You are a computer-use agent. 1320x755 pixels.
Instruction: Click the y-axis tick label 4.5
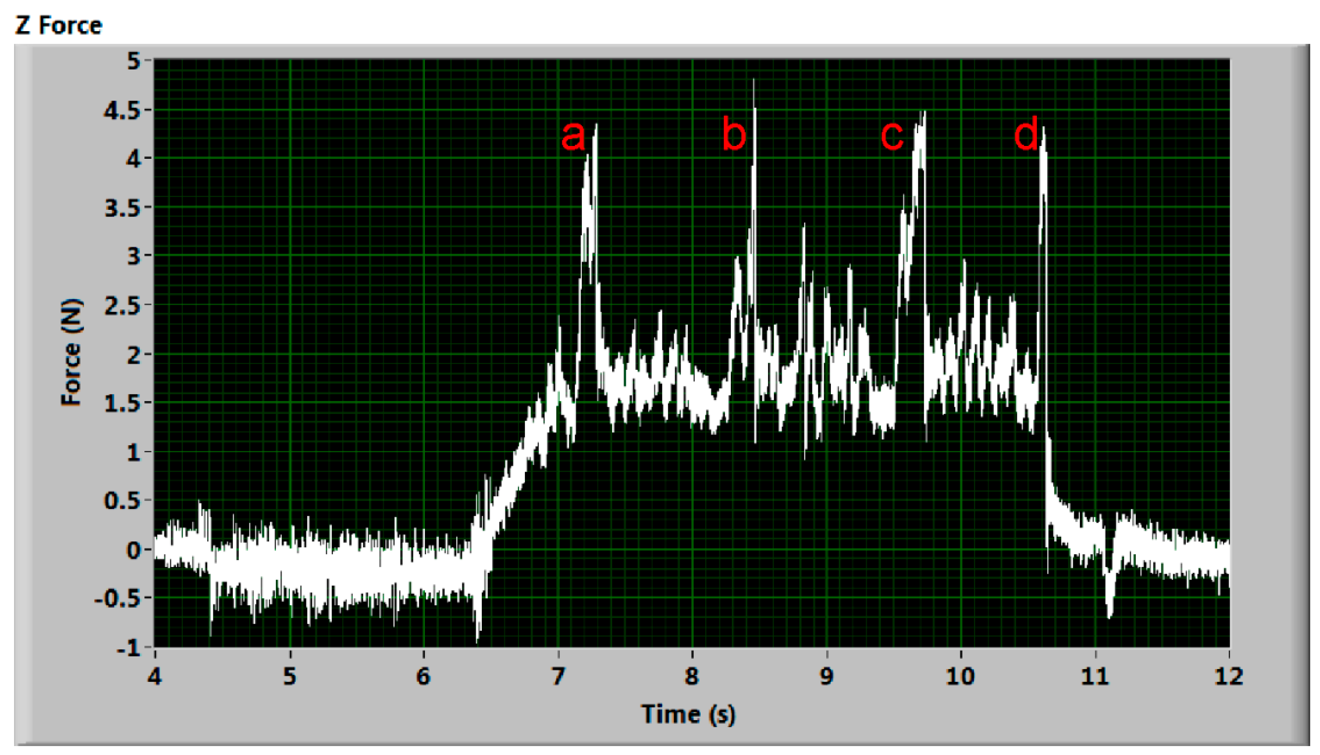coord(121,111)
